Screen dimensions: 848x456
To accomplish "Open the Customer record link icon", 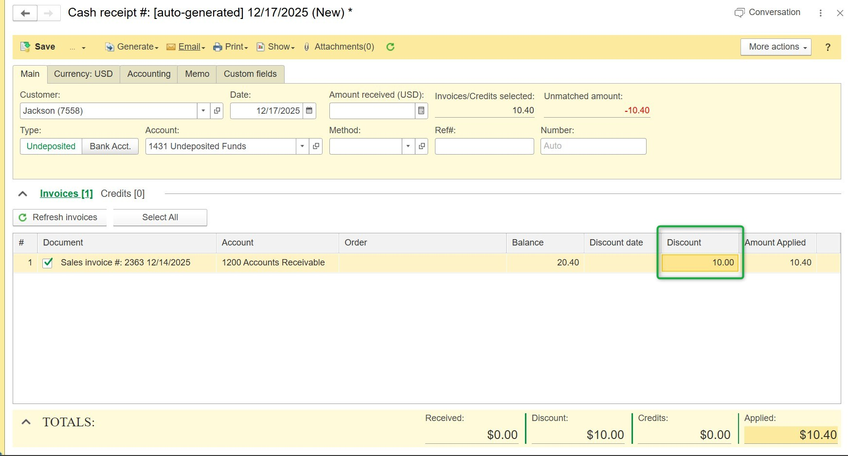I will point(217,111).
